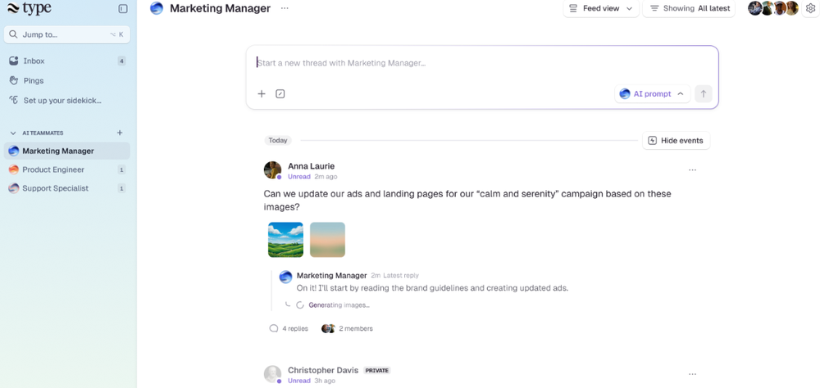The height and width of the screenshot is (388, 820).
Task: Open the Jump to search field
Action: tap(67, 34)
